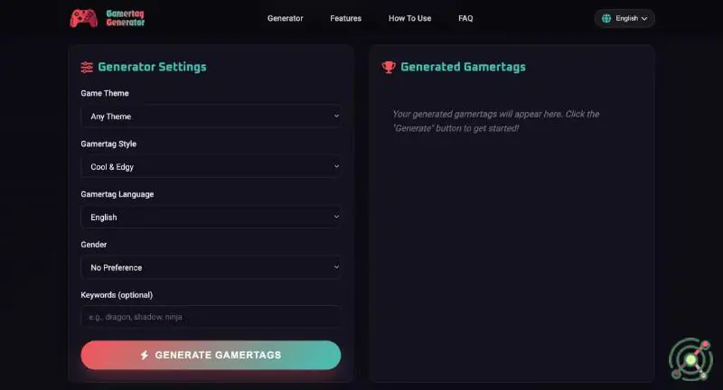Focus the Keywords optional input field
Image resolution: width=723 pixels, height=390 pixels.
tap(211, 317)
